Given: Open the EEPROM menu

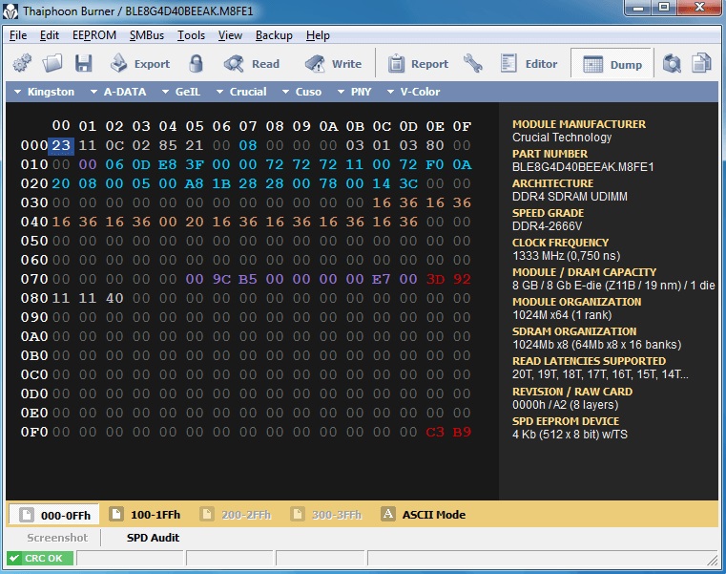Looking at the screenshot, I should (x=93, y=35).
